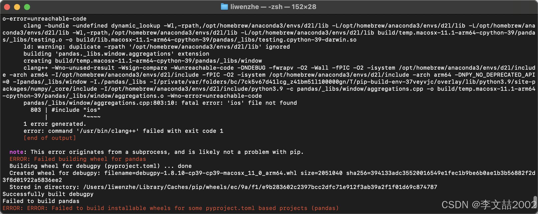
Task: Select the clang++ command failed line
Action: pyautogui.click(x=123, y=131)
